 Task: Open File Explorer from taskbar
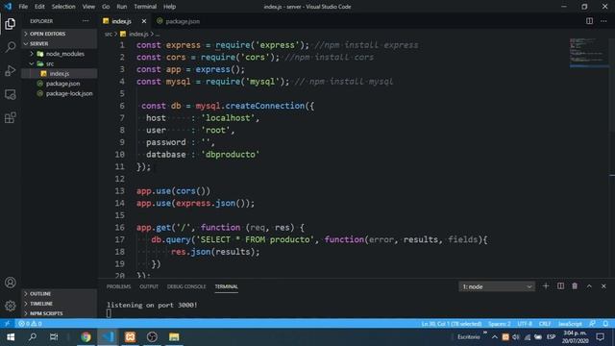pos(174,337)
